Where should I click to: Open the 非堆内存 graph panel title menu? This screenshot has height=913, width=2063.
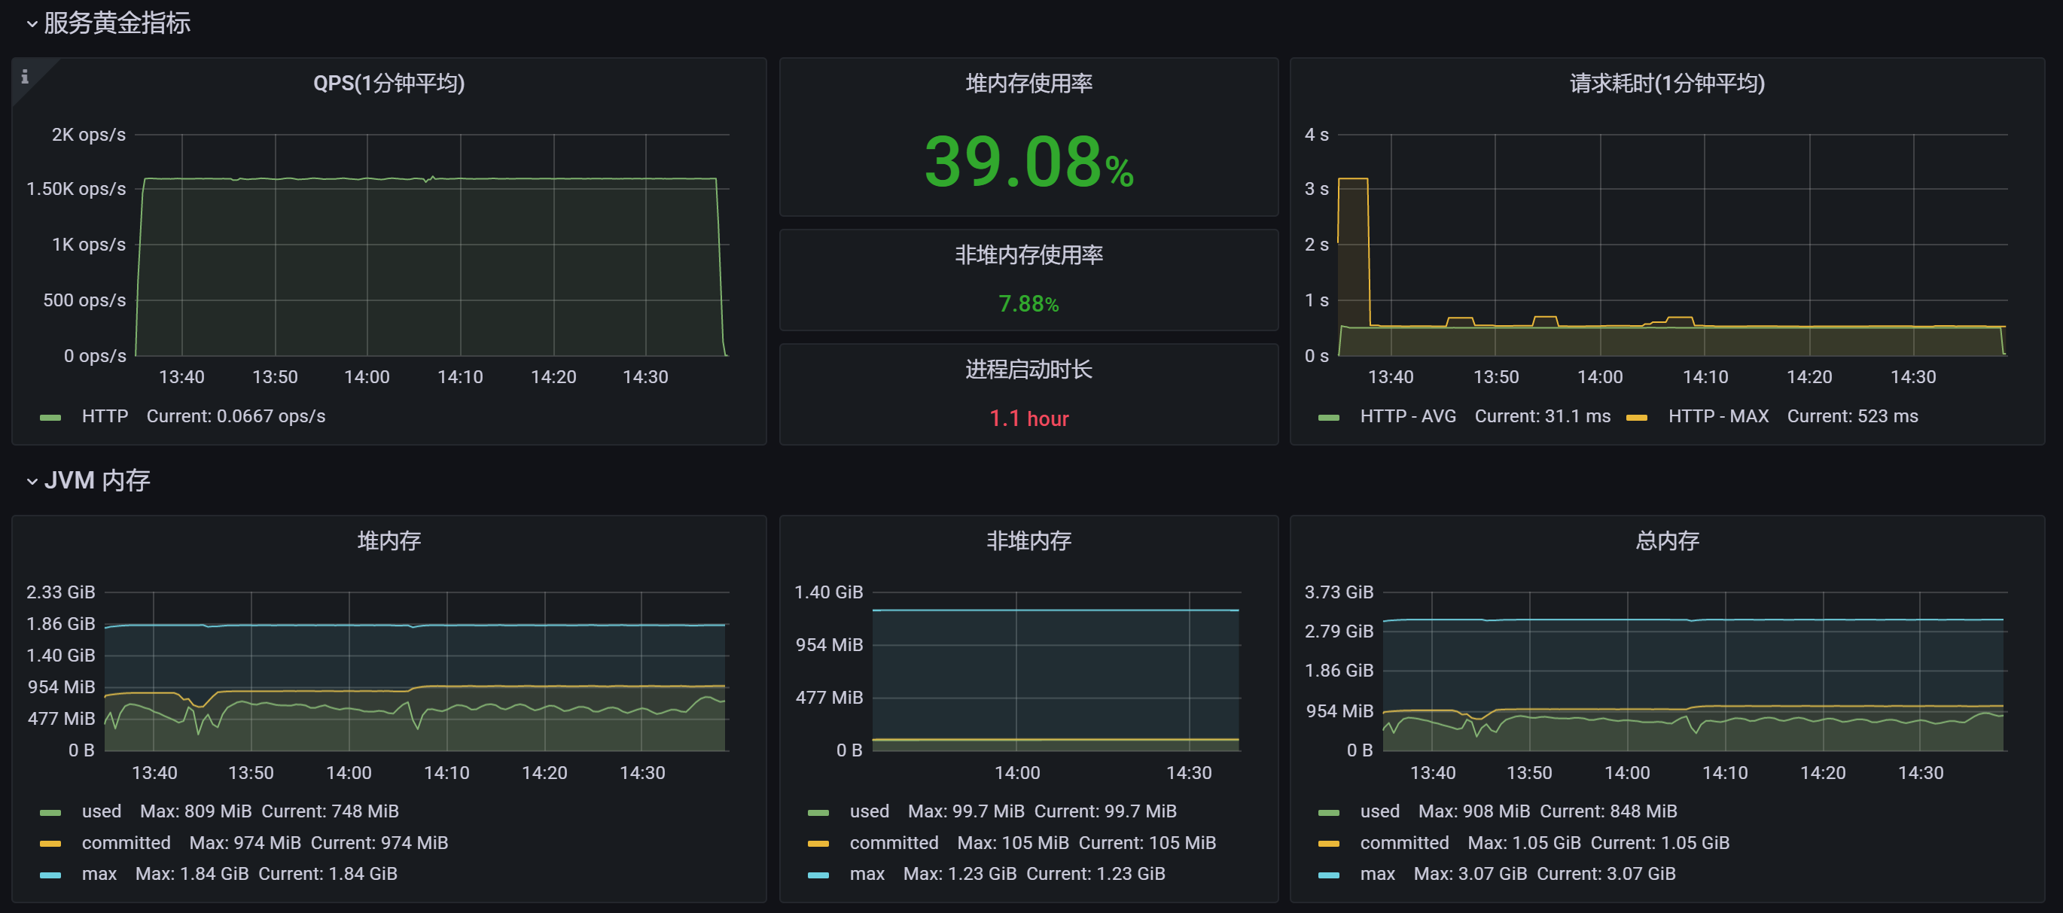(1028, 540)
